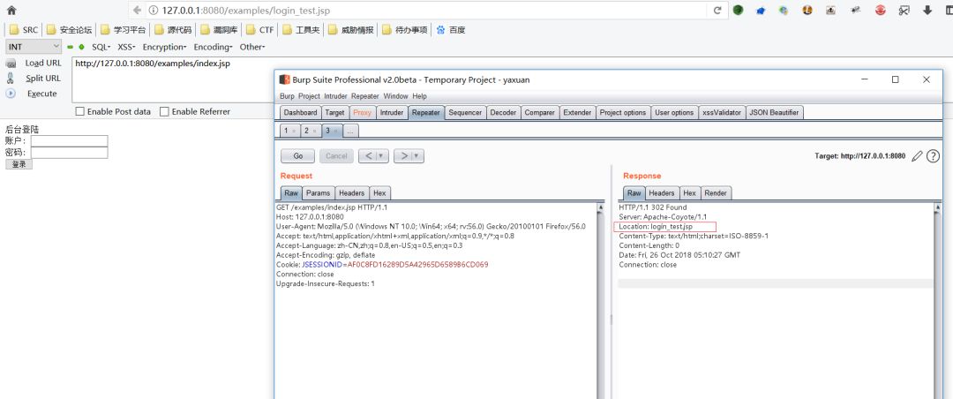Click the HackBar Load URL icon
Screen dimensions: 953x399
coord(11,64)
